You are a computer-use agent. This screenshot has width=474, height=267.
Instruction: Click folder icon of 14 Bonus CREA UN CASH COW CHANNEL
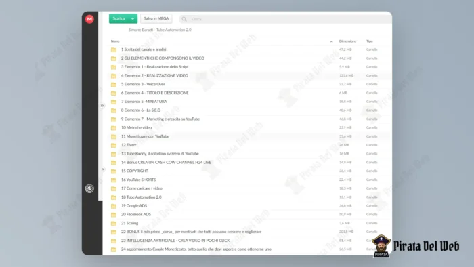114,163
